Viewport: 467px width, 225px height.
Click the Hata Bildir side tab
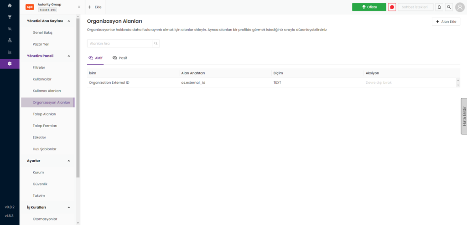point(464,116)
